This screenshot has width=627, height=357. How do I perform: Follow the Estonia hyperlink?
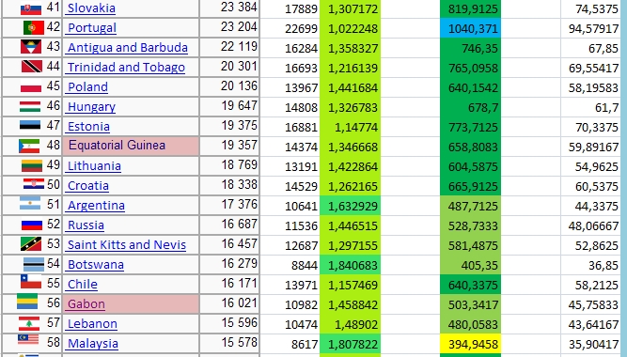coord(88,127)
